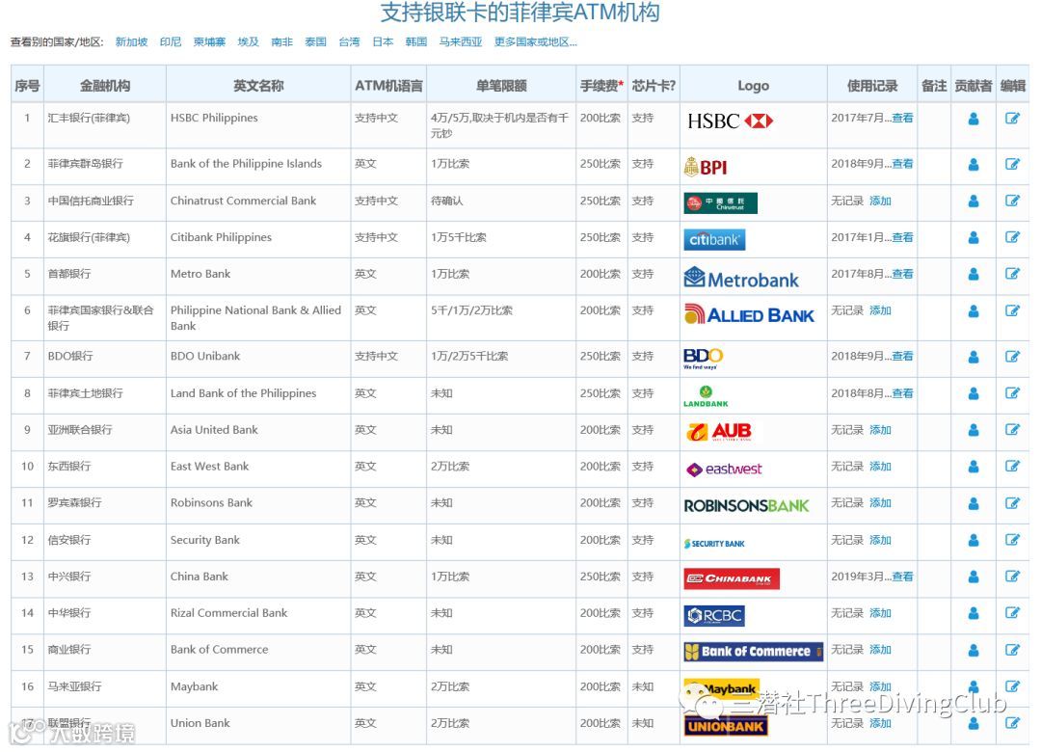Edit the Land Bank of the Philippines entry
The height and width of the screenshot is (752, 1041).
[x=1012, y=393]
